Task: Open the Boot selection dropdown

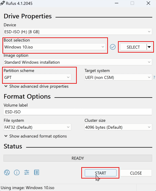Action: [x=55, y=47]
